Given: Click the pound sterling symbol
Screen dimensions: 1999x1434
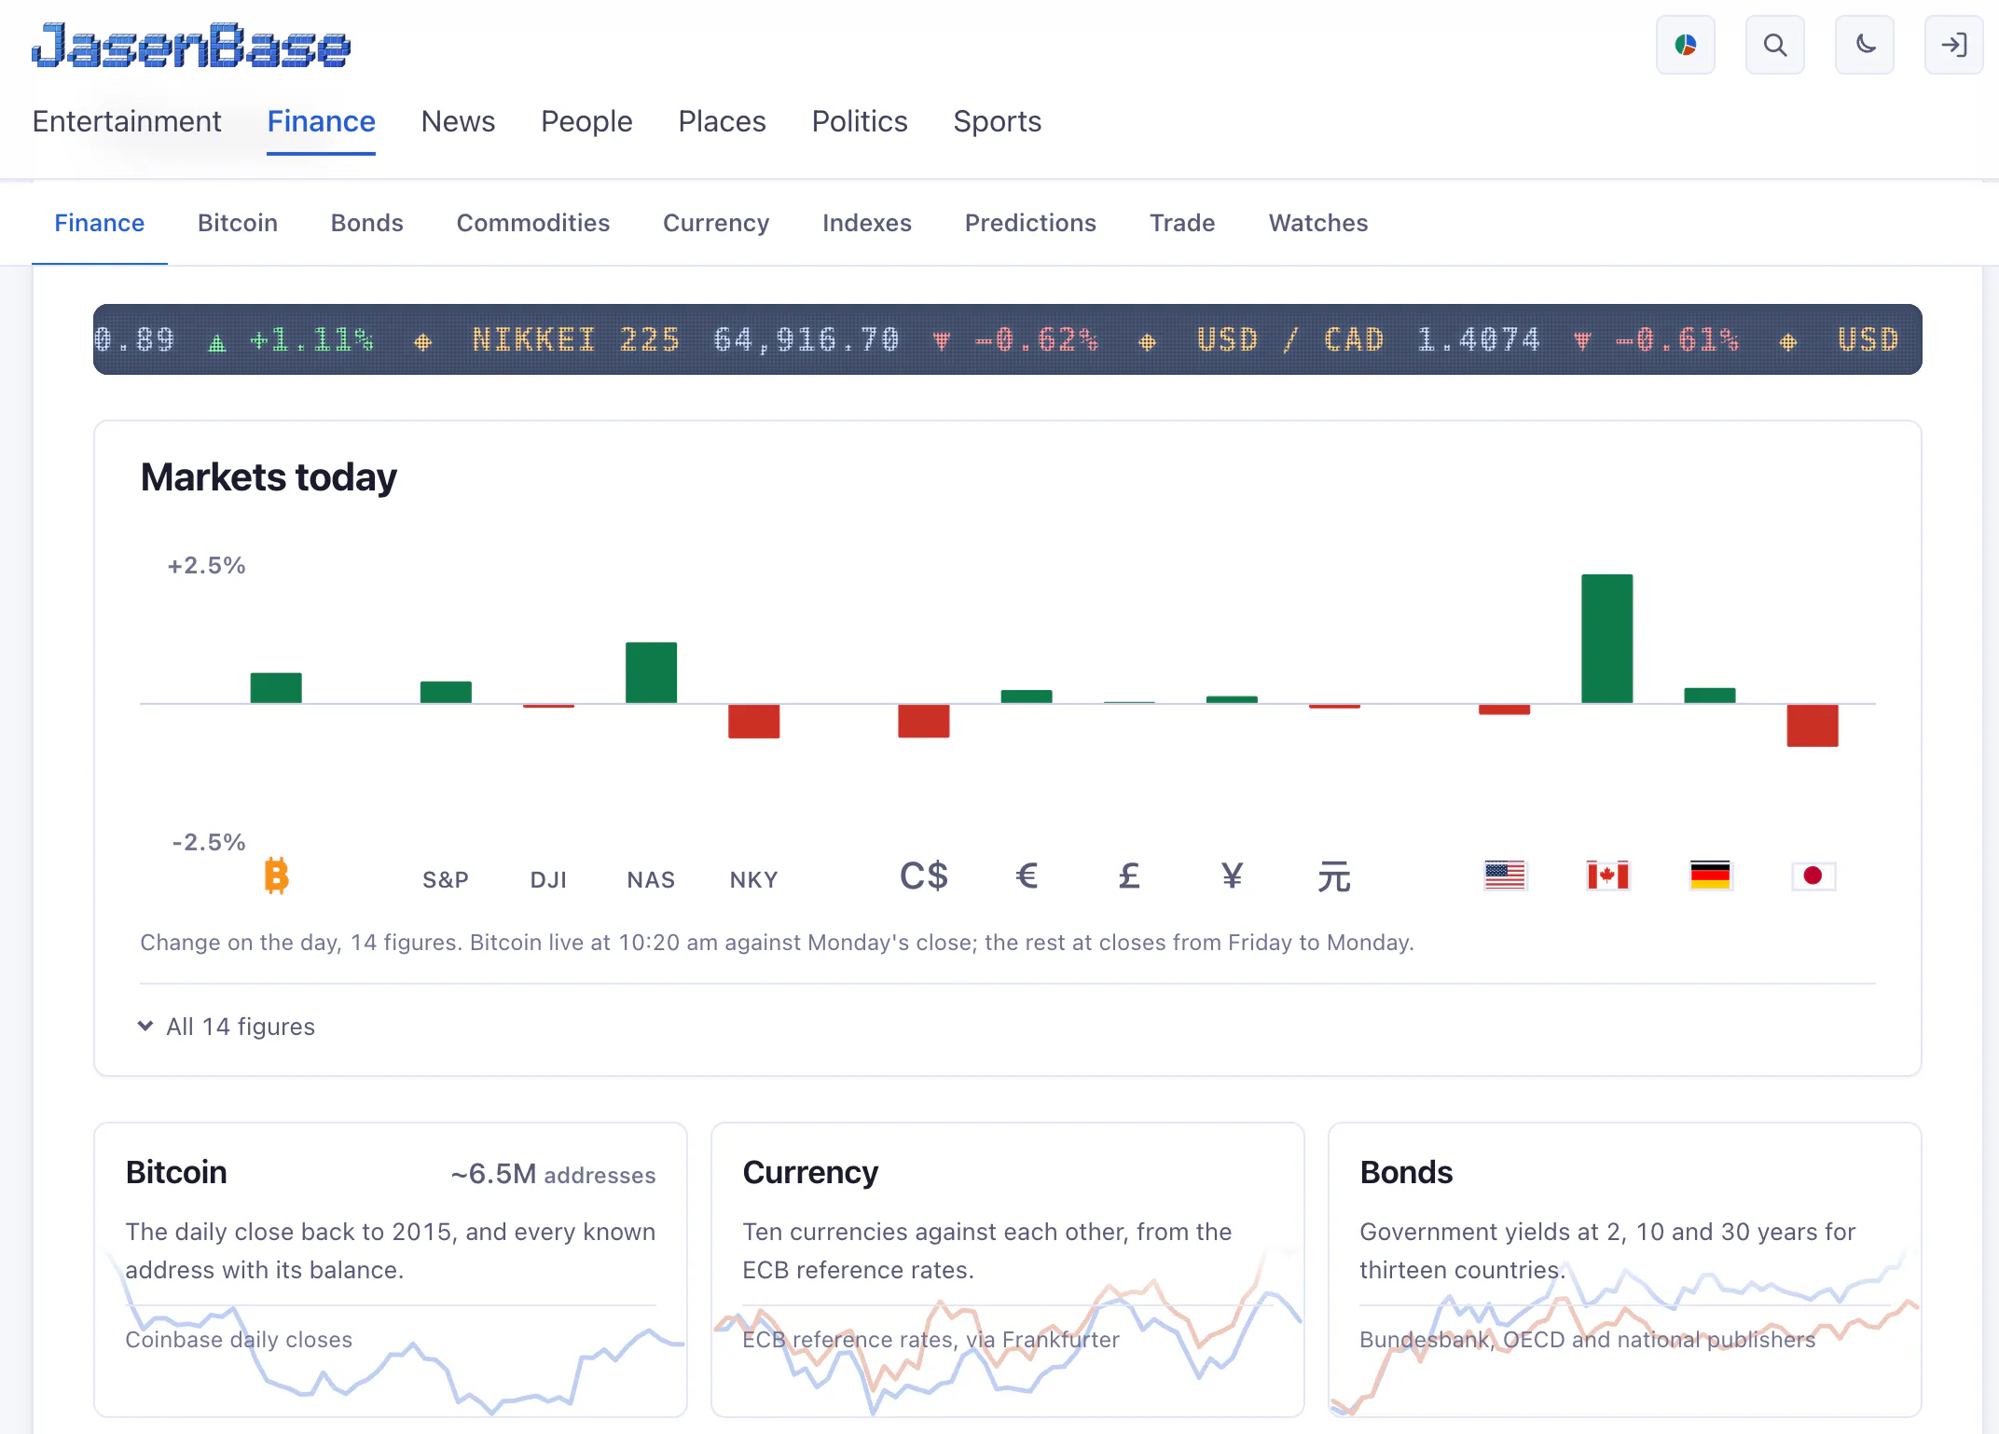Looking at the screenshot, I should pyautogui.click(x=1129, y=876).
